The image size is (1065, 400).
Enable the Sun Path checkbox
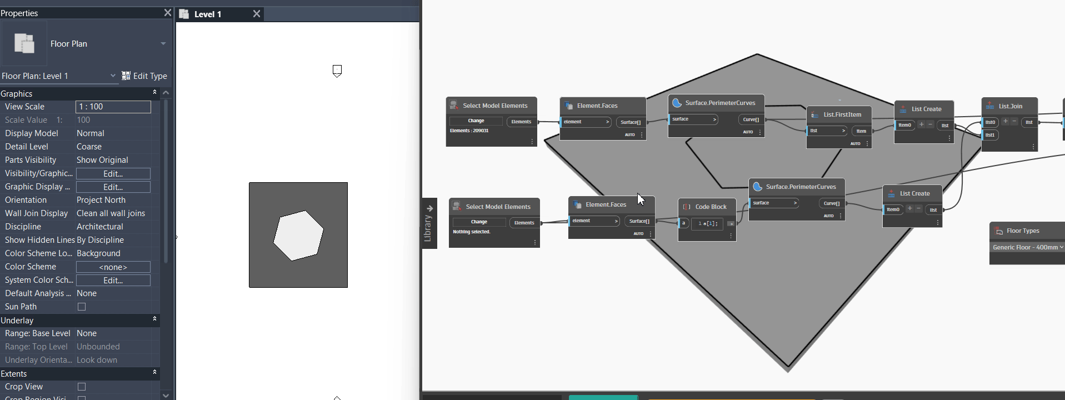tap(82, 307)
